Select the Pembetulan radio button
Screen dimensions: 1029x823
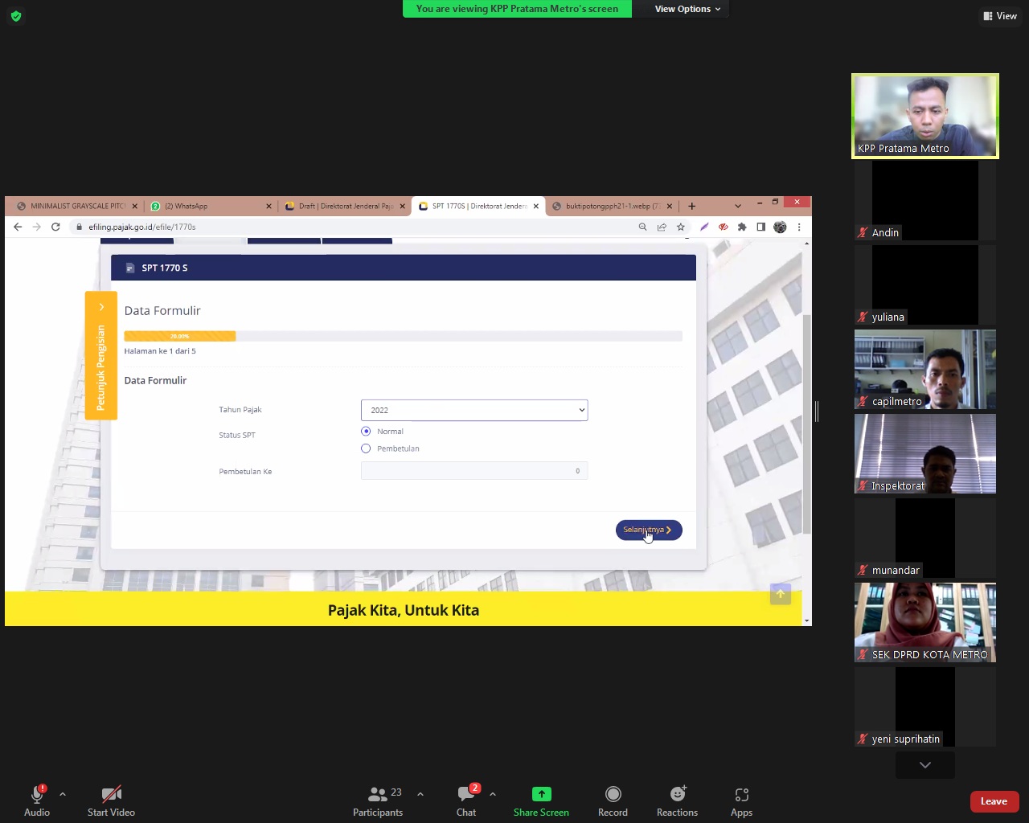[366, 448]
